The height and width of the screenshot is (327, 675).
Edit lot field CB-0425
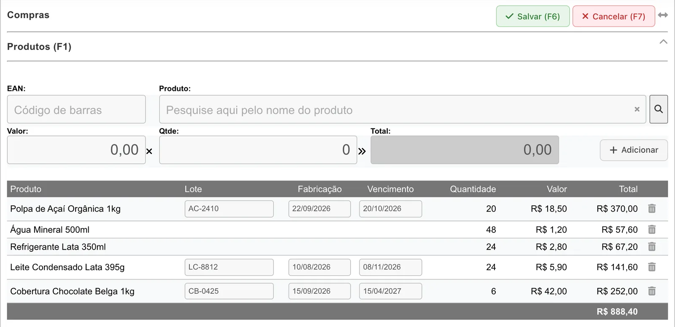(229, 291)
